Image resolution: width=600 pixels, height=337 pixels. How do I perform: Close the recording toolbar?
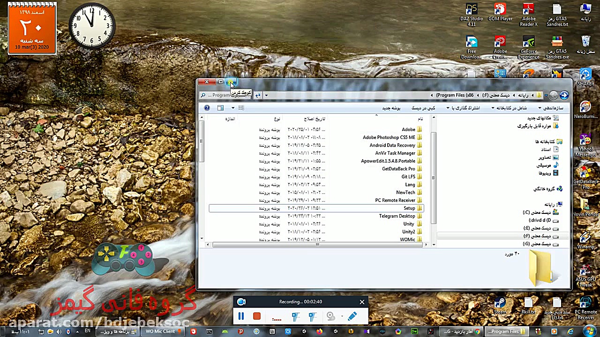click(x=362, y=302)
